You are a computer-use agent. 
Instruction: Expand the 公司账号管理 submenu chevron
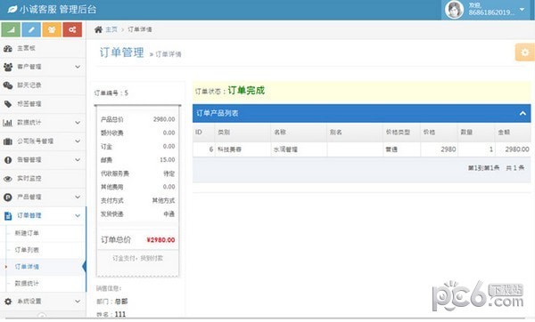pyautogui.click(x=78, y=141)
